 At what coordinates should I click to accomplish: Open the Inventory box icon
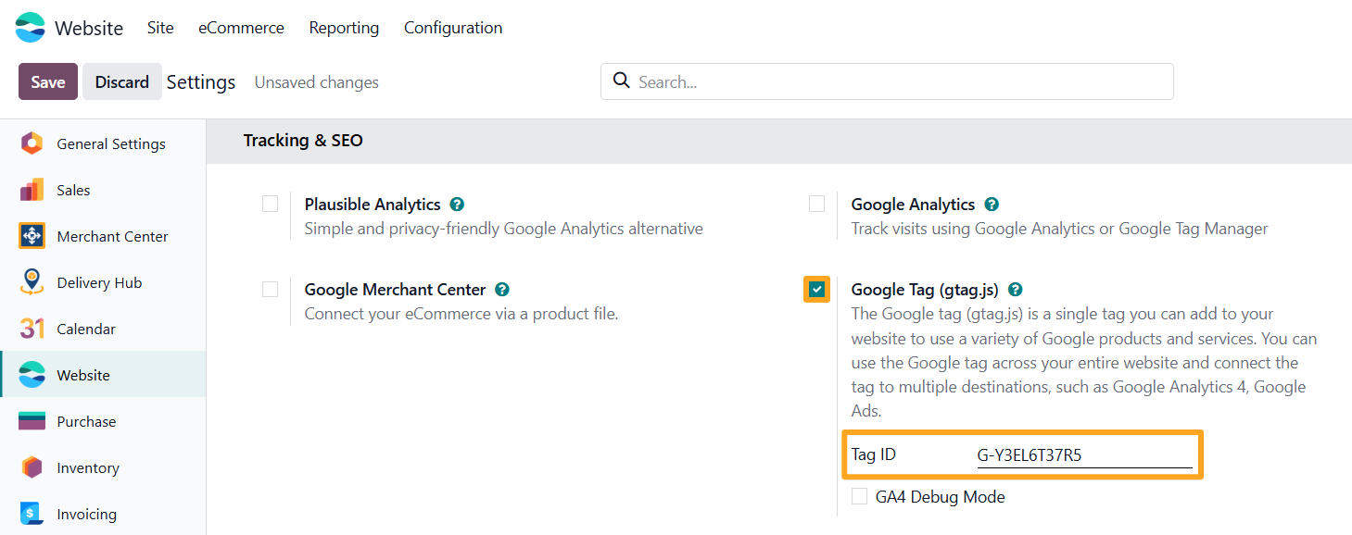coord(32,467)
